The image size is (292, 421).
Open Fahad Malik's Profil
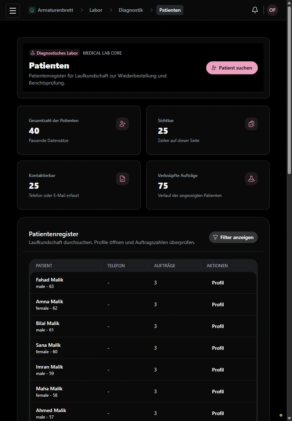coord(218,283)
